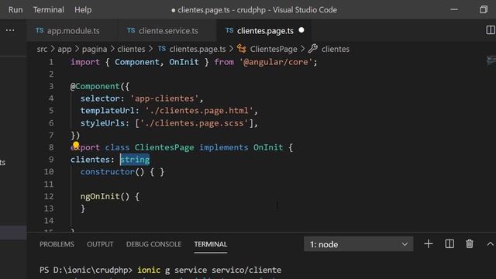Open the DEBUG CONSOLE panel tab
Screen dimensions: 496x279
click(x=153, y=244)
